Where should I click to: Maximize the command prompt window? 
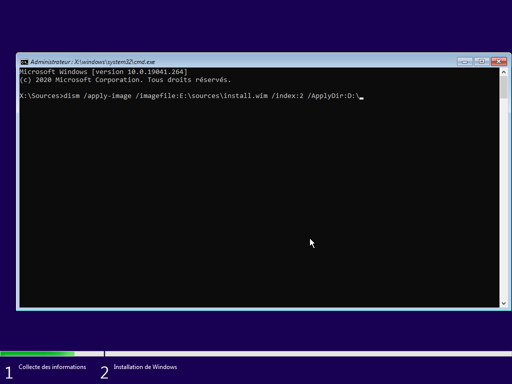coord(481,61)
